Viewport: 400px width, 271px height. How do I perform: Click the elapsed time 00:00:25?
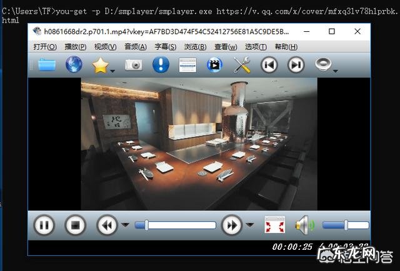292,247
